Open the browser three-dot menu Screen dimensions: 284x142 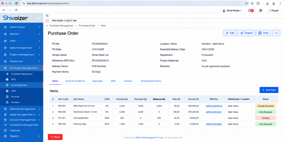(280, 3)
